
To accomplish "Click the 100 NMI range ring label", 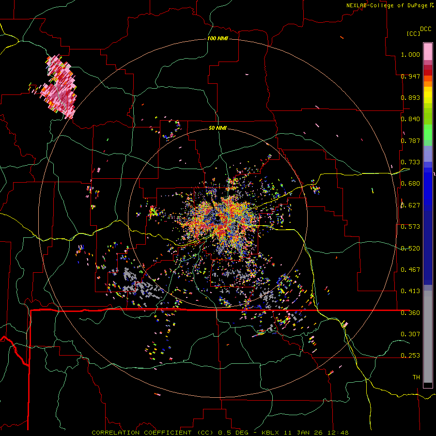I will tap(218, 38).
